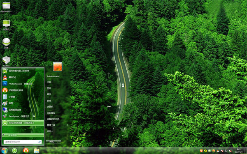Open the 计算机 desktop icon

[x=6, y=25]
